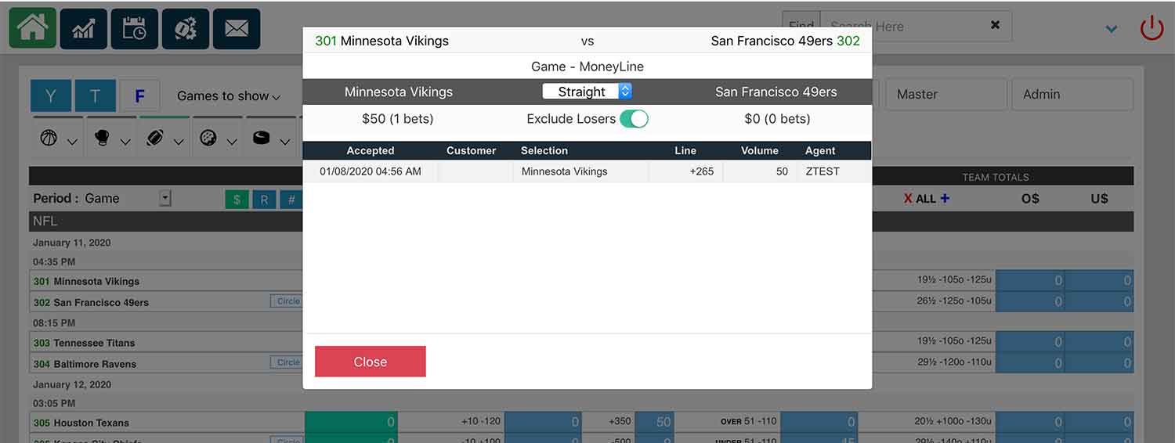1175x443 pixels.
Task: Click the blue R view button
Action: pyautogui.click(x=264, y=200)
